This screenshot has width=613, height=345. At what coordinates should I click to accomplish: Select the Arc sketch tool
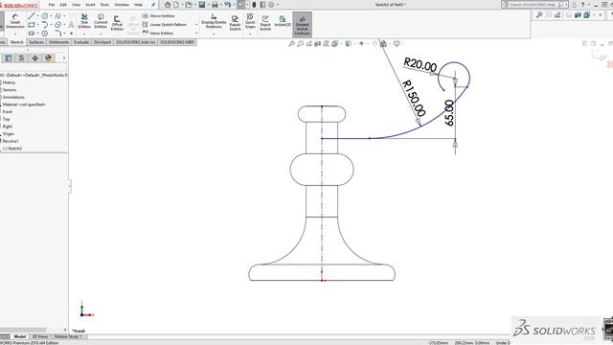[x=45, y=25]
